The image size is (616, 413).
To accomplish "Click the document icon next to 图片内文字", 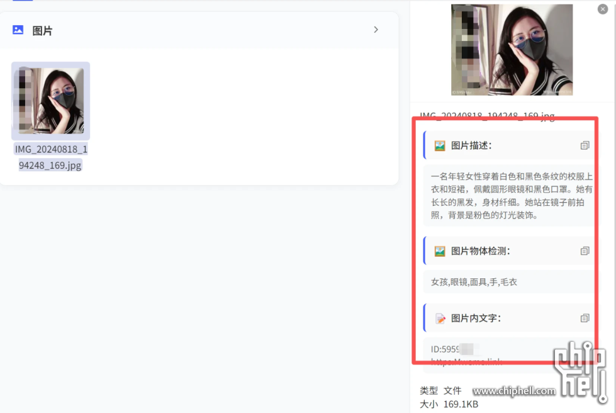I will pyautogui.click(x=440, y=319).
